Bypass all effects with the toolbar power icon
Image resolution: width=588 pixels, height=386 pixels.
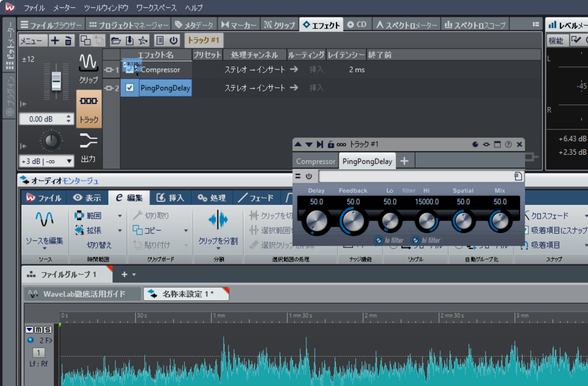tap(174, 40)
